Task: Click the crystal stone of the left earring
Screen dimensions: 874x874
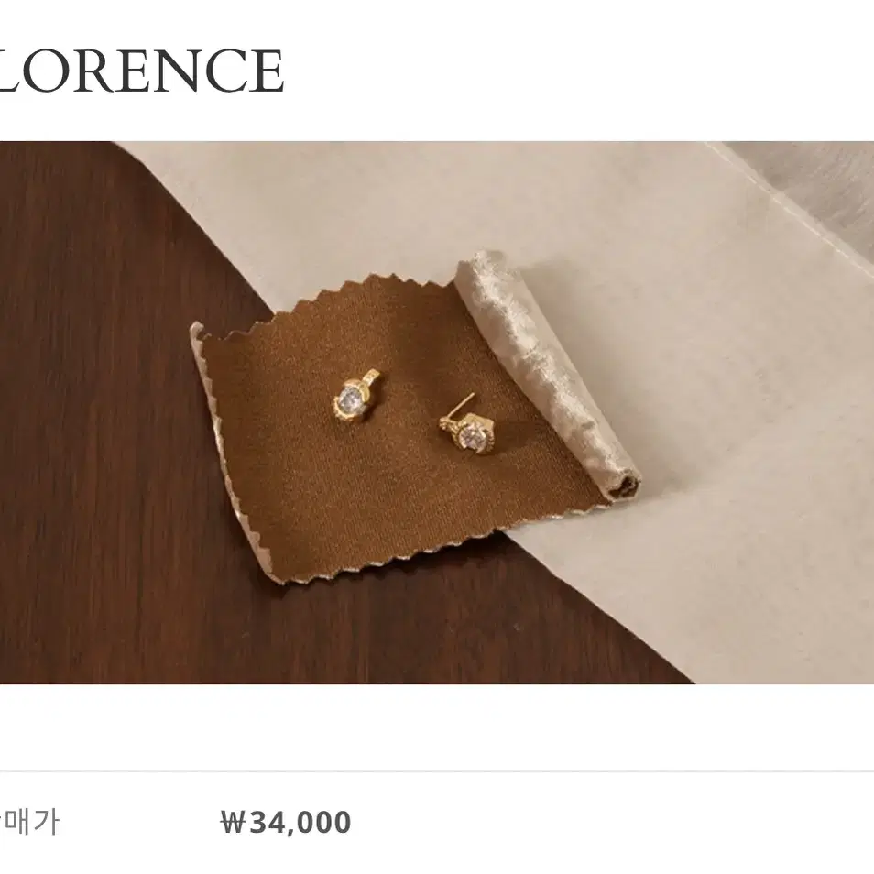Action: (x=351, y=399)
